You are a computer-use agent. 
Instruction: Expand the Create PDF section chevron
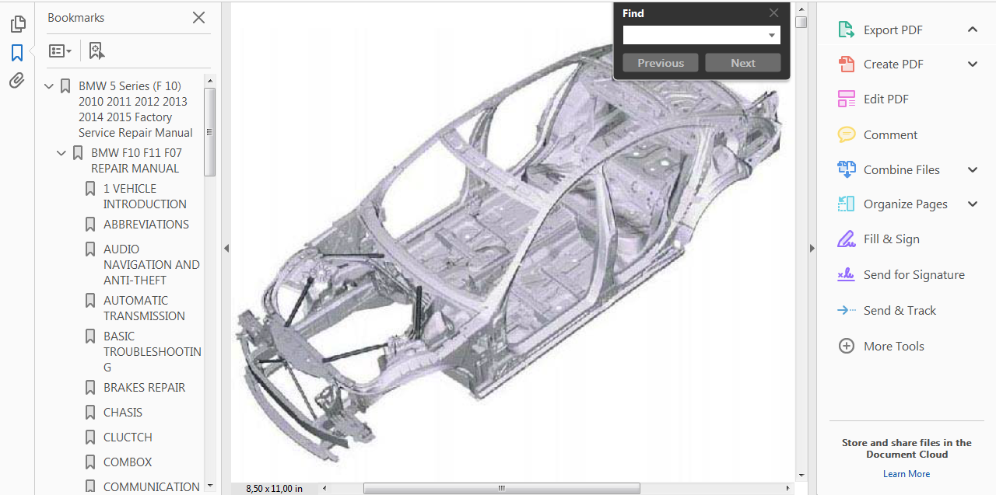click(973, 64)
